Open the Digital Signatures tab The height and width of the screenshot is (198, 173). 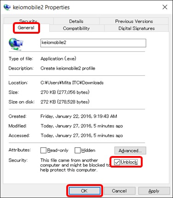click(x=137, y=28)
